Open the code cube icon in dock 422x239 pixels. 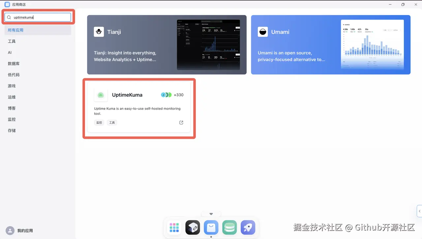[193, 227]
